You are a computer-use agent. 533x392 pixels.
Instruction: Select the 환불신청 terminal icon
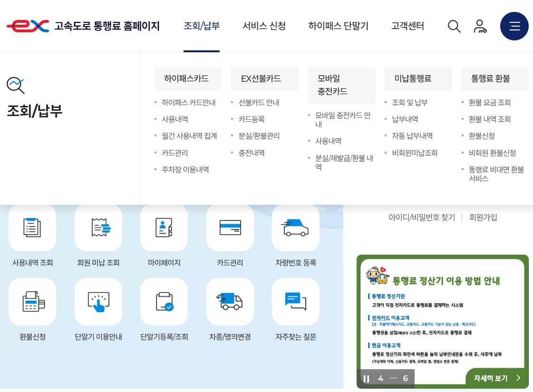click(32, 302)
